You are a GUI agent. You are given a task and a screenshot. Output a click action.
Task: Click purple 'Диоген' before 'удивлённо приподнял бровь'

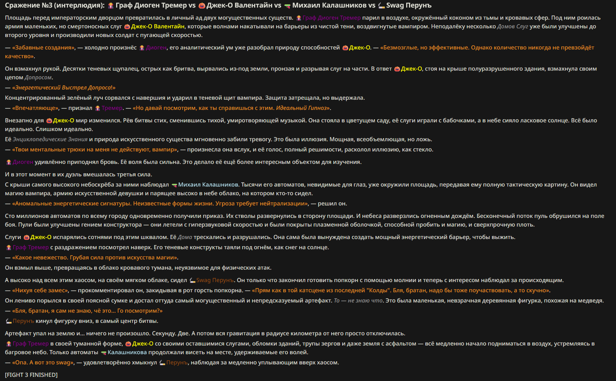[x=23, y=162]
